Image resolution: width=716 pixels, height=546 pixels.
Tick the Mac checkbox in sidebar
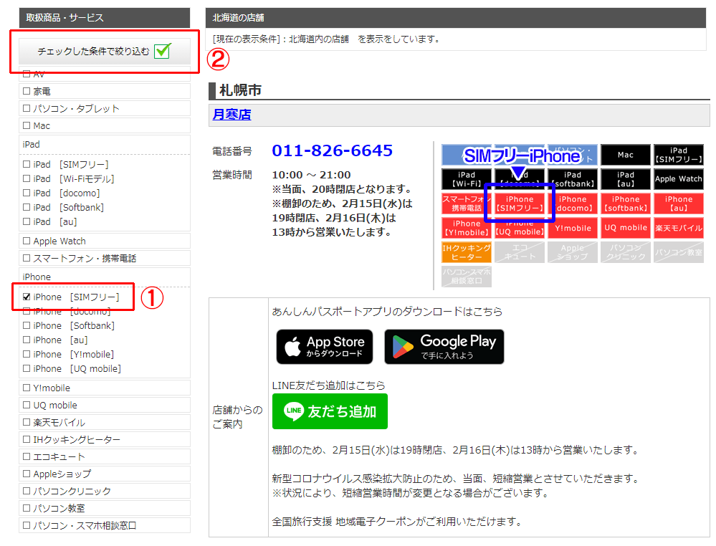pyautogui.click(x=27, y=125)
